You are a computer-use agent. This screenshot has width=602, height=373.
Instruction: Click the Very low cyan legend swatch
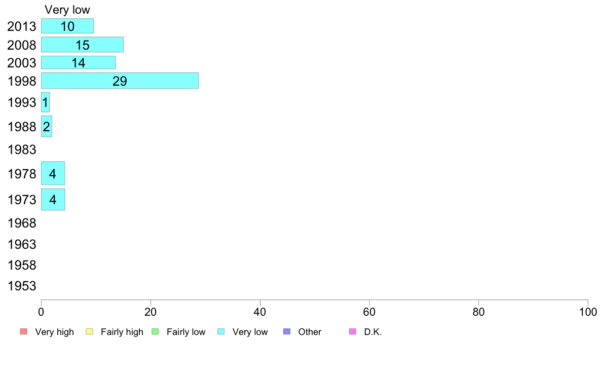pyautogui.click(x=221, y=331)
